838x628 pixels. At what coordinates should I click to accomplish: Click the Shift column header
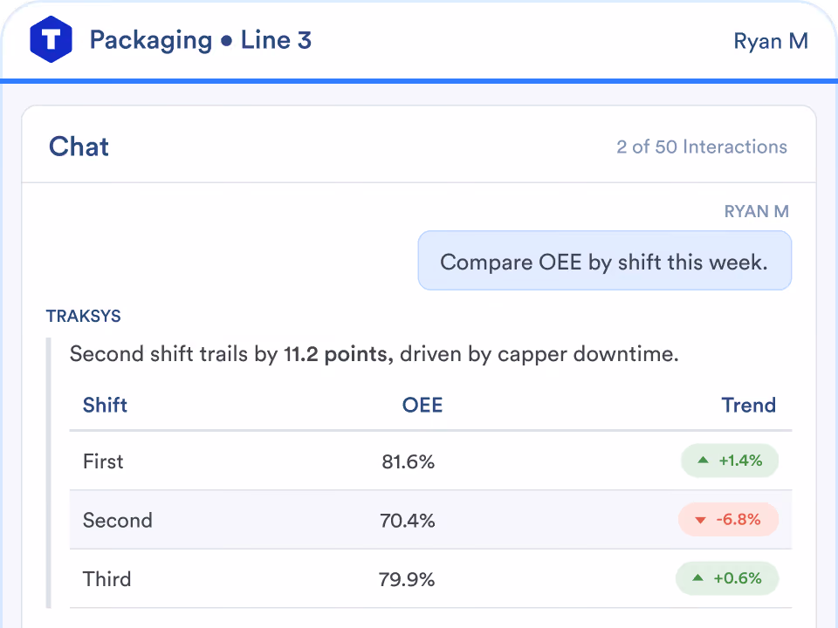click(105, 406)
